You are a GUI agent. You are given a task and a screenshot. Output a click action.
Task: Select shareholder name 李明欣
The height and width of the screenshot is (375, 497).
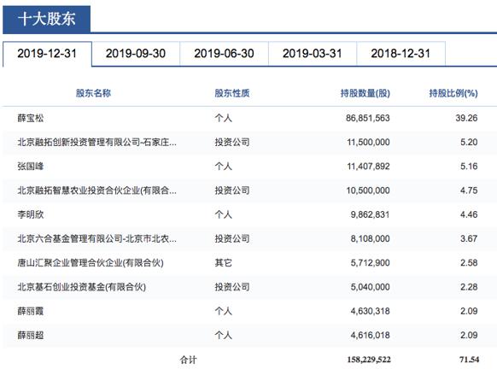coord(31,214)
